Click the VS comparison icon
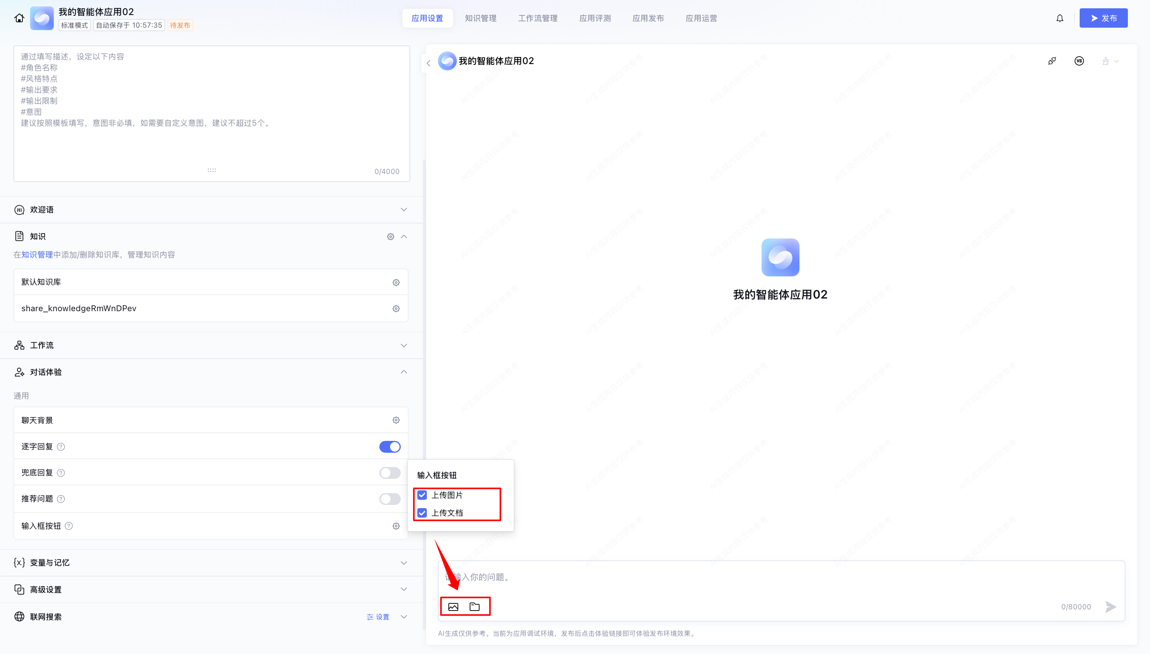 pyautogui.click(x=1079, y=61)
